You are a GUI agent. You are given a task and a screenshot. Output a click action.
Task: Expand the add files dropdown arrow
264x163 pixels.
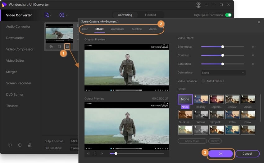(x=51, y=15)
